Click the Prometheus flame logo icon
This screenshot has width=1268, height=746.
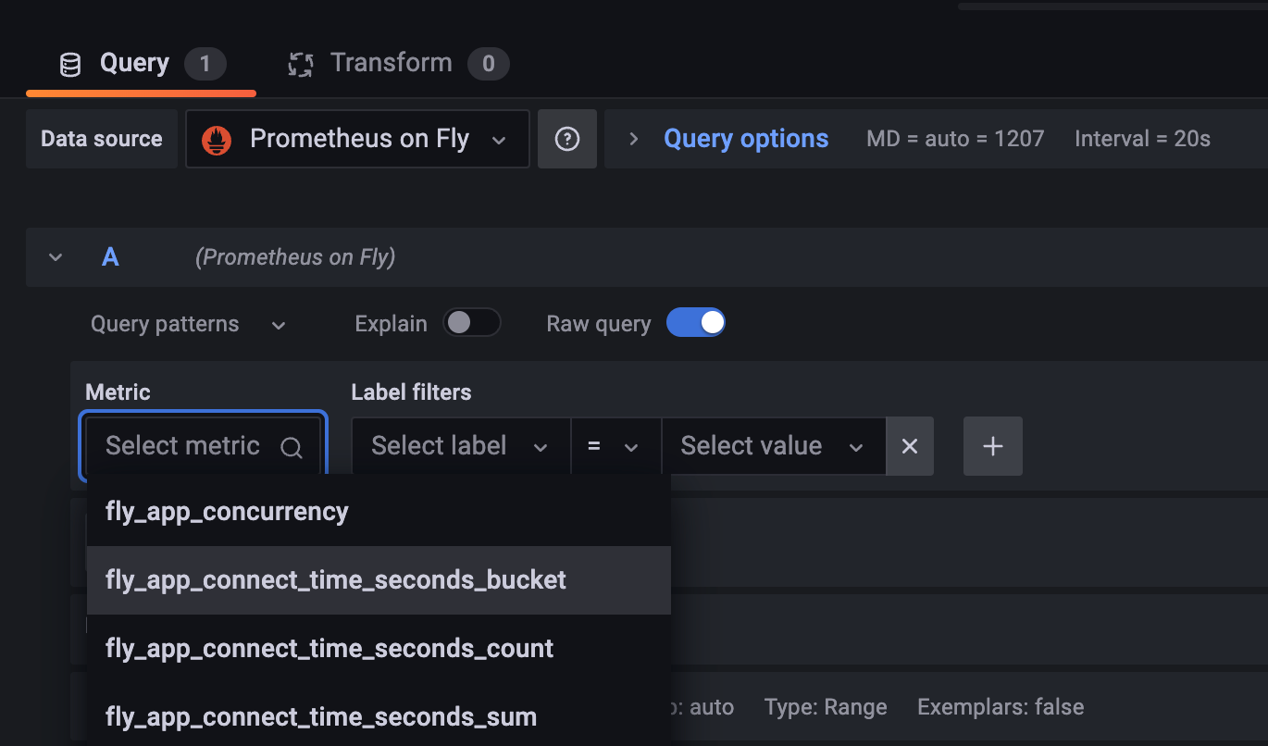pyautogui.click(x=217, y=140)
